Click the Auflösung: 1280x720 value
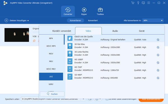 (x=109, y=70)
